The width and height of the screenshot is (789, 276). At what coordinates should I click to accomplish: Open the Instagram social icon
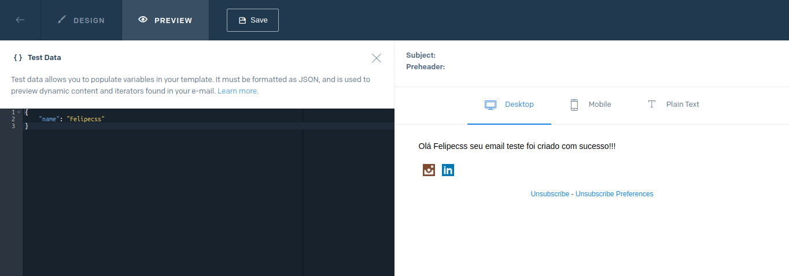pyautogui.click(x=429, y=170)
